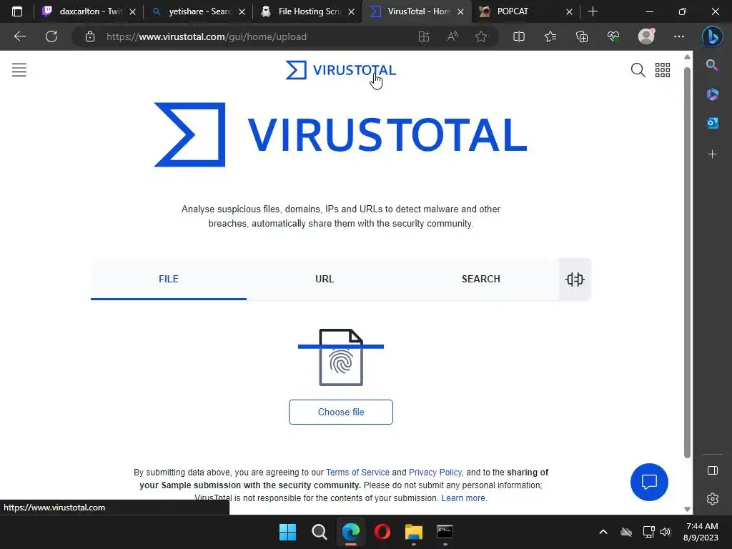Open the Bing Copilot sidebar button
Viewport: 732px width, 549px height.
click(x=713, y=36)
